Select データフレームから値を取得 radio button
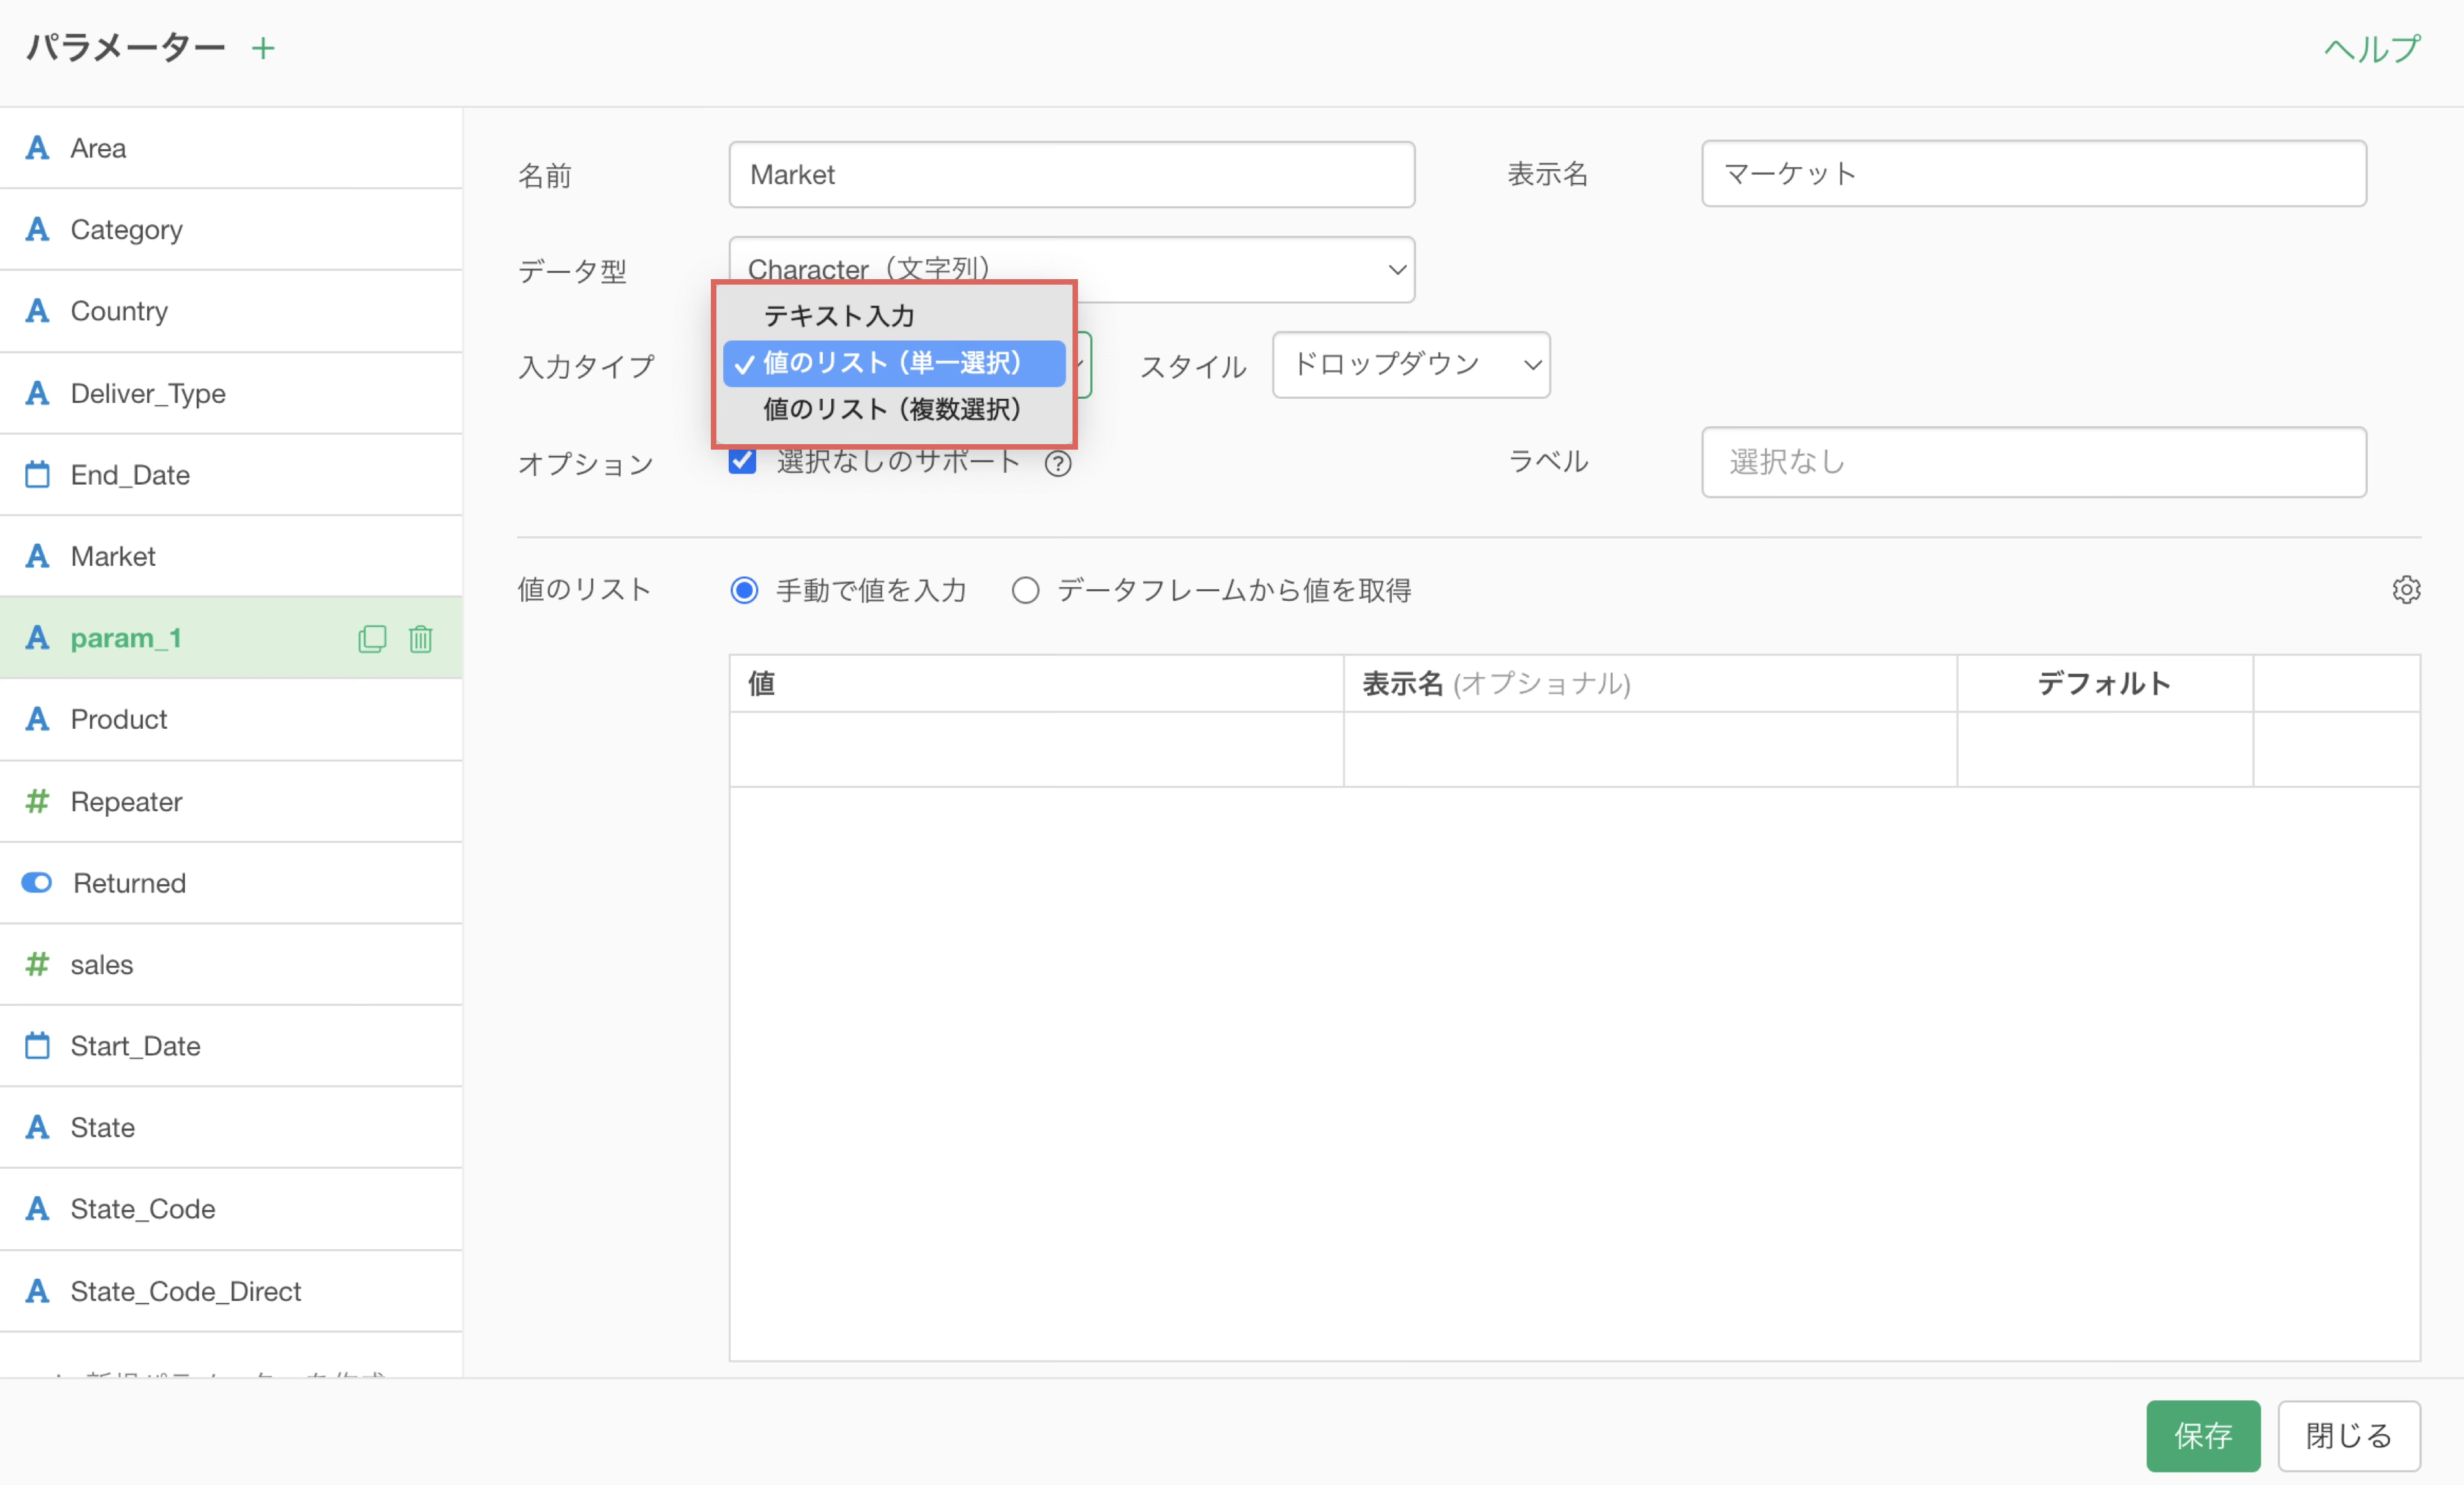Viewport: 2464px width, 1485px height. tap(1025, 590)
